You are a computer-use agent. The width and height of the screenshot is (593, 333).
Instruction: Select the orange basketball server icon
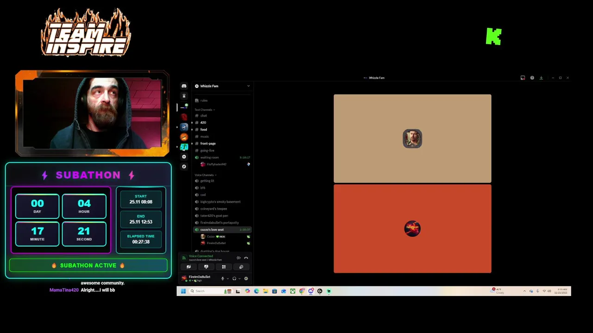(184, 137)
